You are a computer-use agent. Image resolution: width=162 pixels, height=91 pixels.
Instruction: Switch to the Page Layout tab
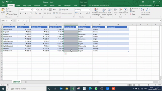(x=27, y=6)
